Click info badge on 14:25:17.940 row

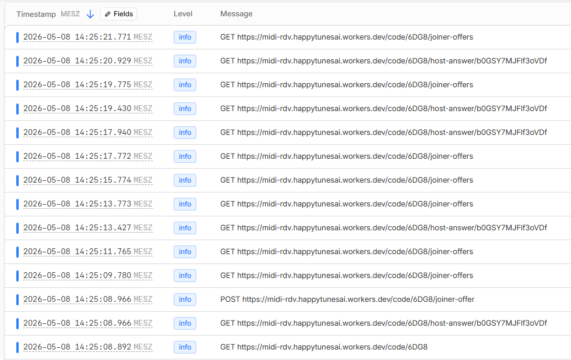click(x=185, y=133)
